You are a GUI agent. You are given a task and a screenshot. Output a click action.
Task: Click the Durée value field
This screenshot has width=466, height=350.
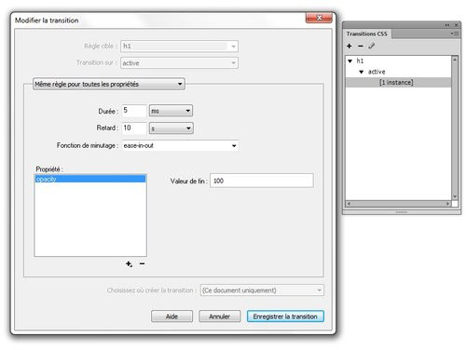pyautogui.click(x=134, y=111)
